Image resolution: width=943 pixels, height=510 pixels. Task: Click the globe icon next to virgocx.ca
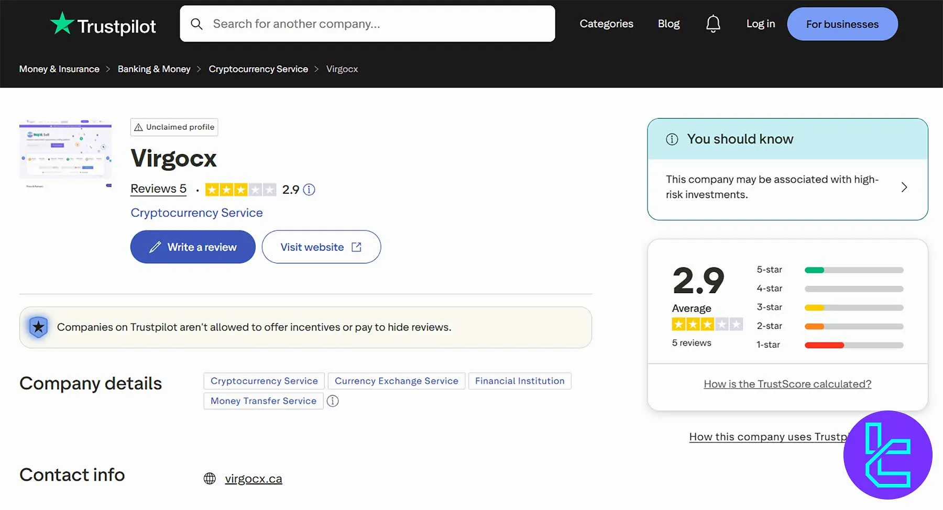pos(210,478)
